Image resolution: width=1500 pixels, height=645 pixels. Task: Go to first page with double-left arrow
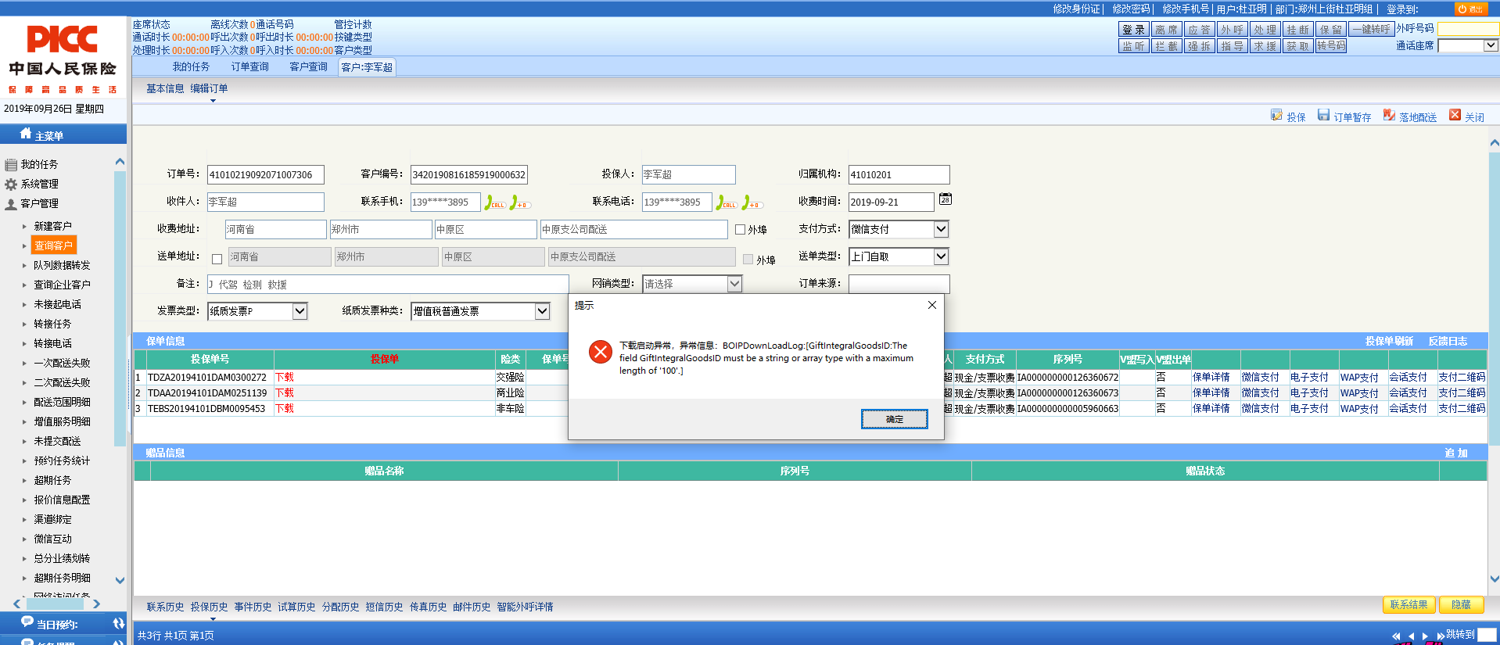click(x=1396, y=636)
